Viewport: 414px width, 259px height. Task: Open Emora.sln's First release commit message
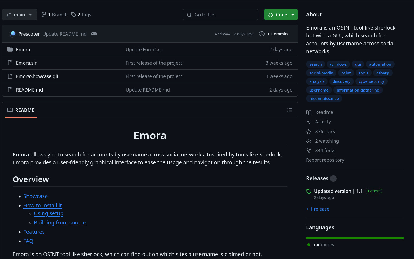(x=154, y=63)
